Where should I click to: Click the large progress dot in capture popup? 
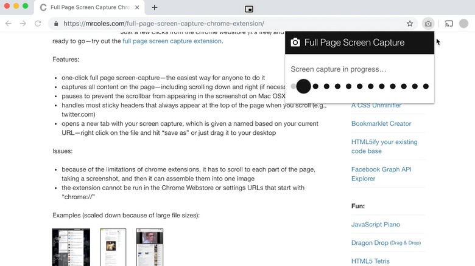[303, 86]
